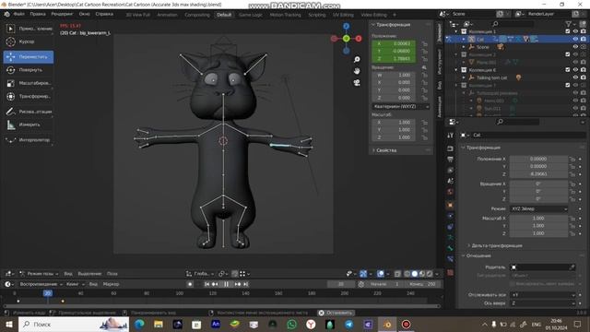This screenshot has width=590, height=332.
Task: Click the End frame 250 field
Action: pos(422,284)
